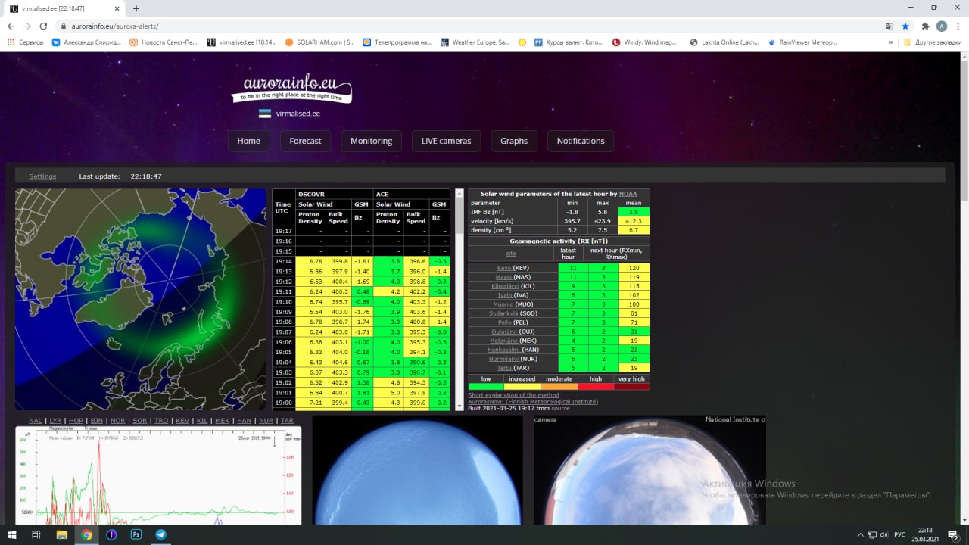Open the Monitoring menu item
The image size is (969, 545).
(371, 141)
